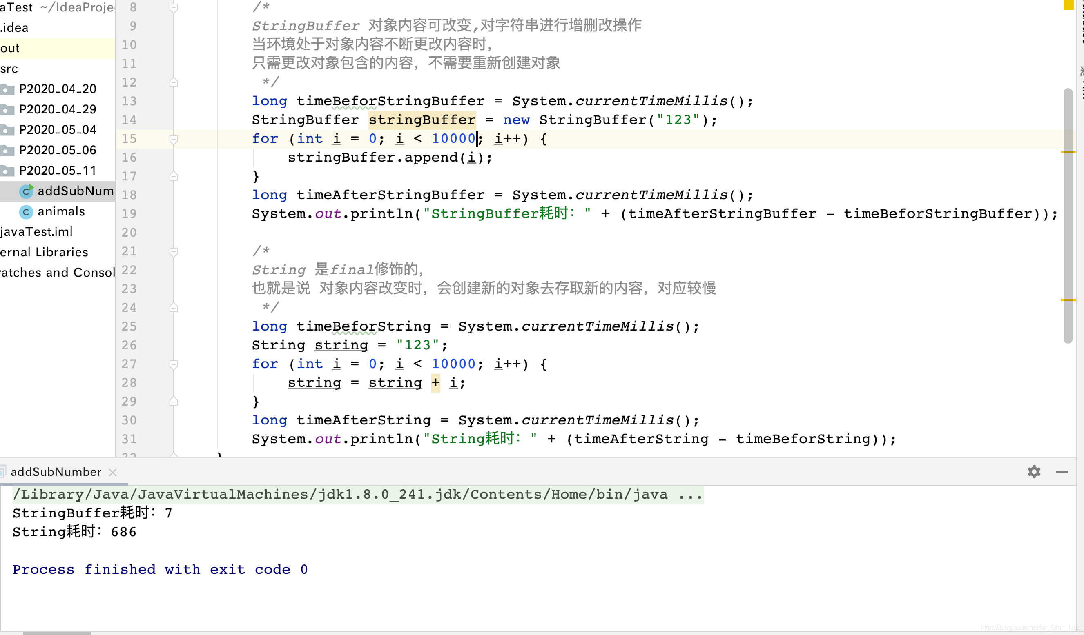
Task: Toggle the fold end marker at line 24
Action: click(173, 308)
